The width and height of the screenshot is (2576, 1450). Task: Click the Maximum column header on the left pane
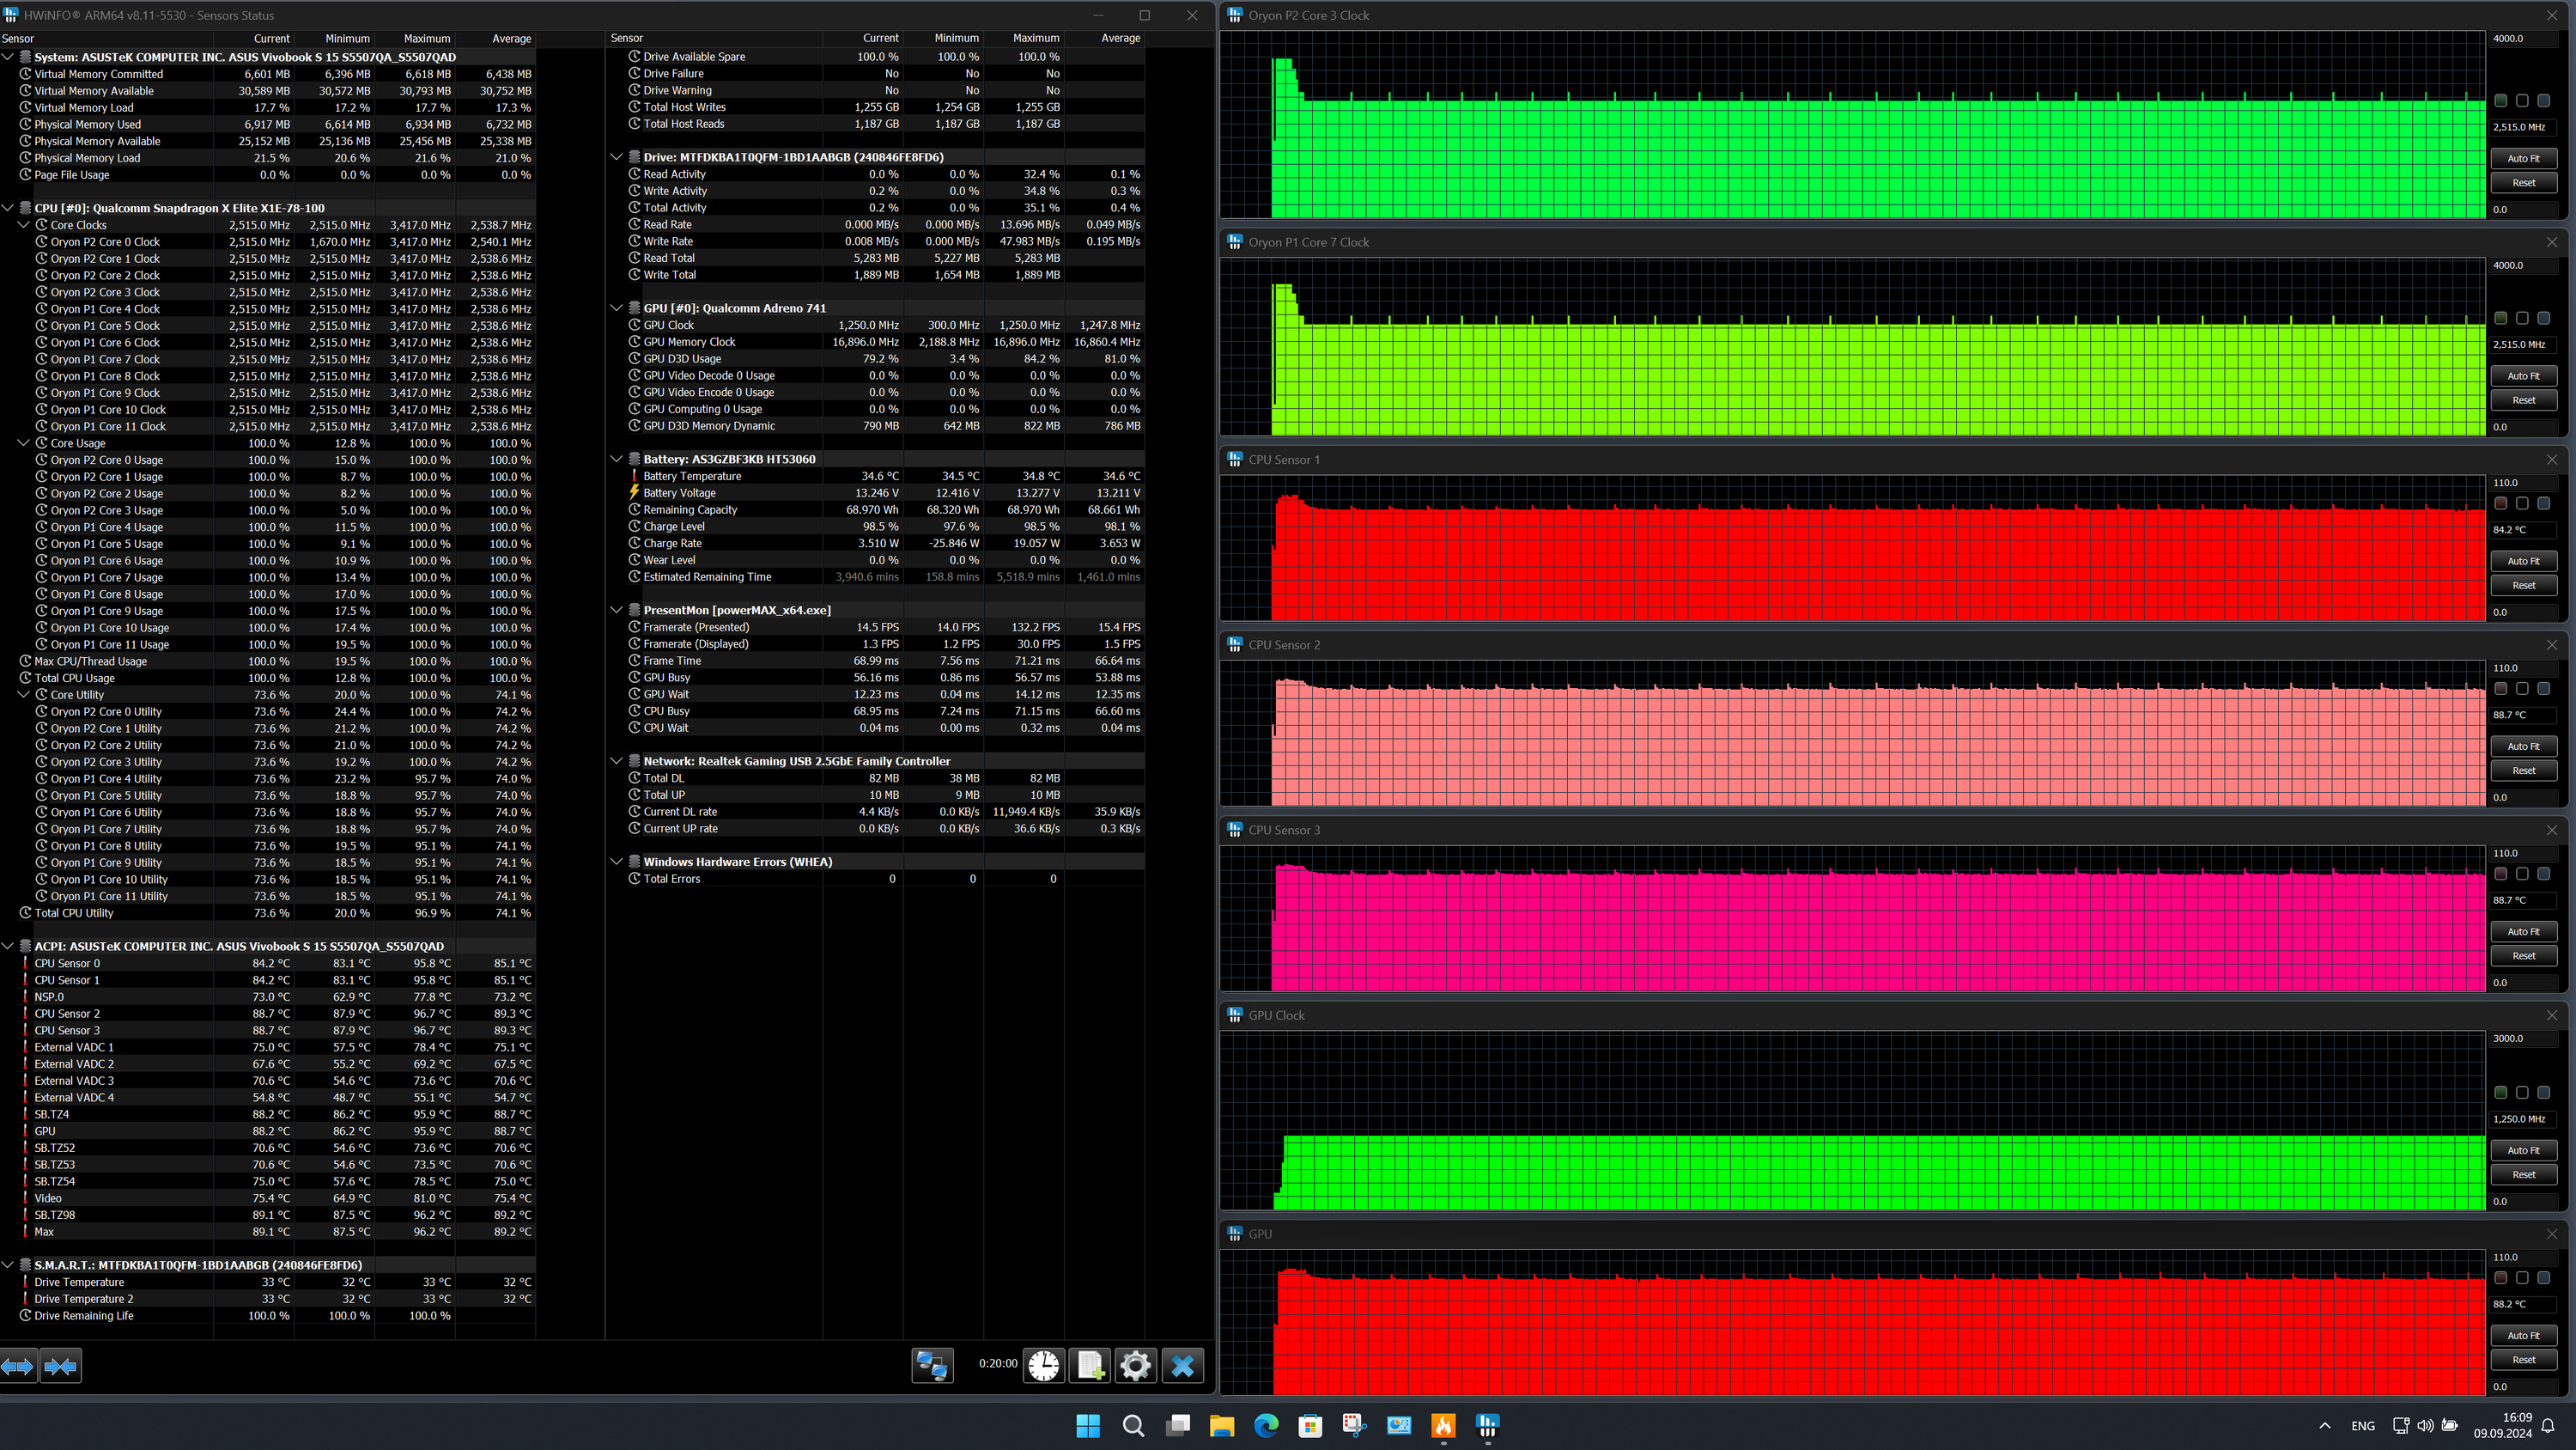426,38
